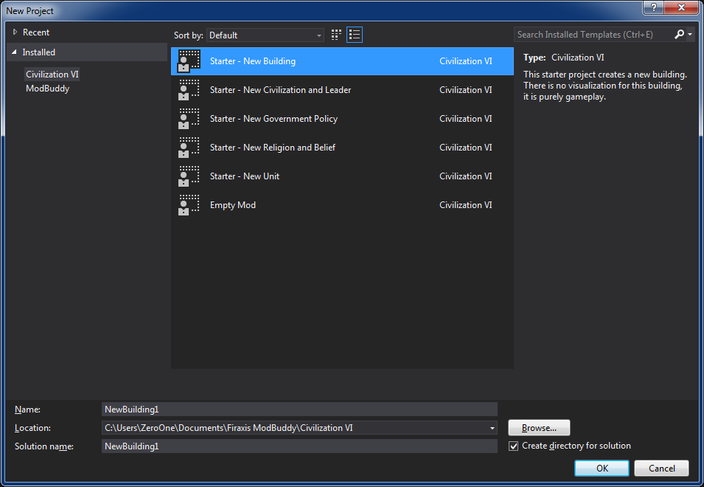Click the Starter - New Unit template icon

pos(189,176)
